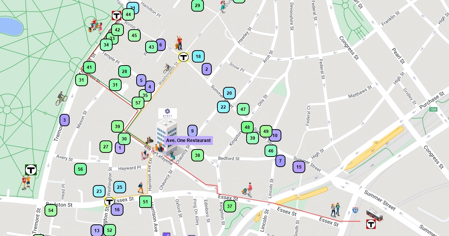Select green map marker number 37
The image size is (449, 236).
pyautogui.click(x=230, y=206)
